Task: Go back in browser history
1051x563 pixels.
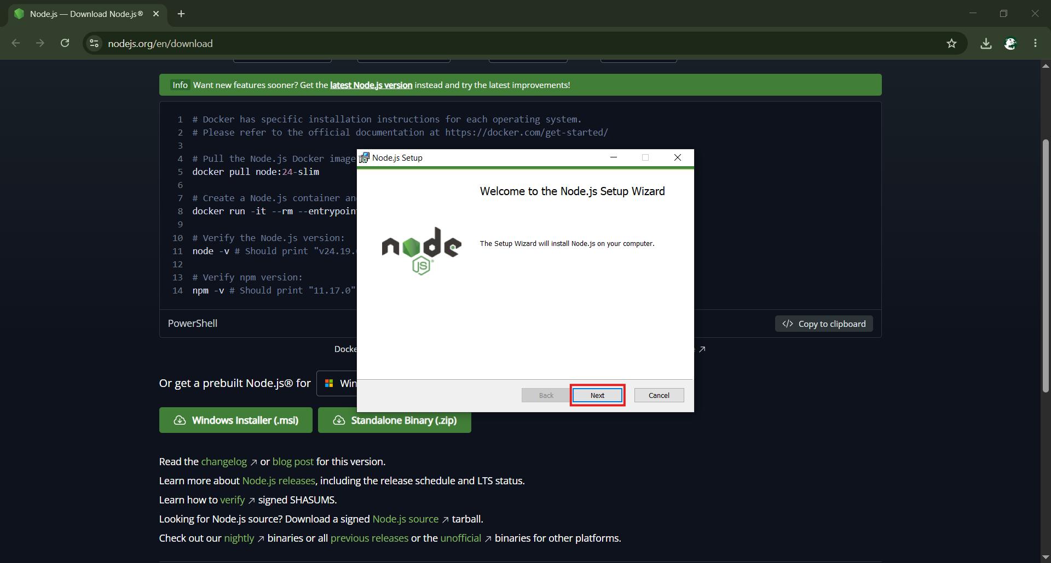Action: [16, 43]
